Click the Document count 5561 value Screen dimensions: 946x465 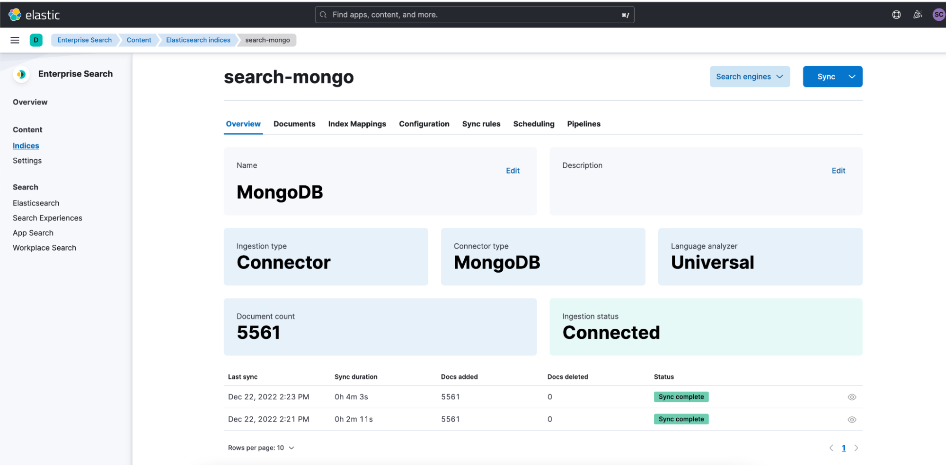pos(258,333)
